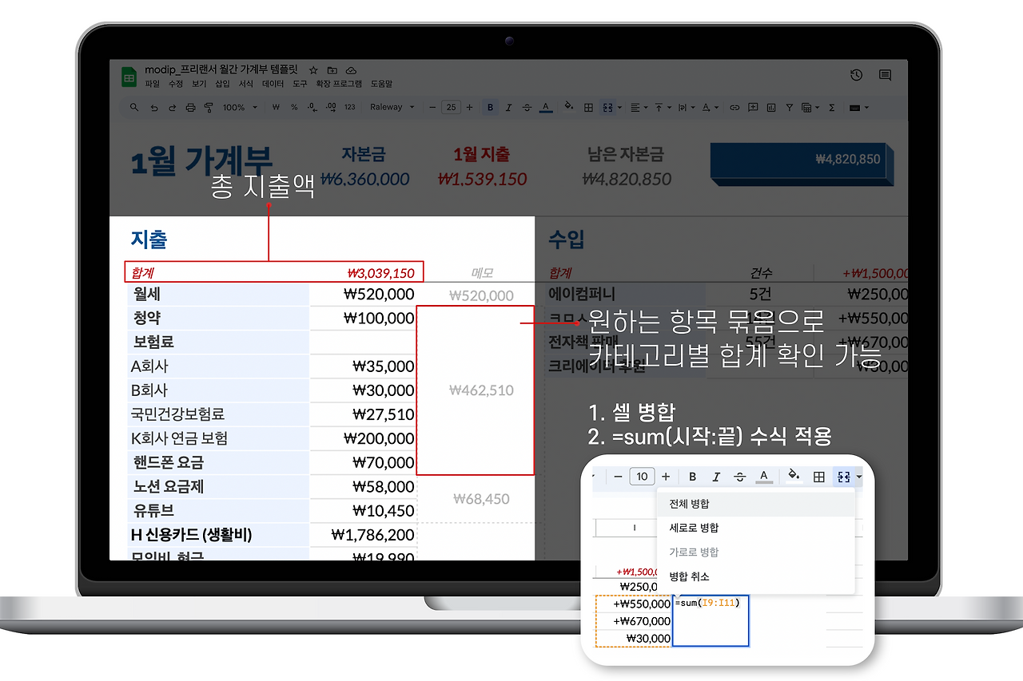Click the borders icon in the laptop toolbar

pyautogui.click(x=588, y=107)
